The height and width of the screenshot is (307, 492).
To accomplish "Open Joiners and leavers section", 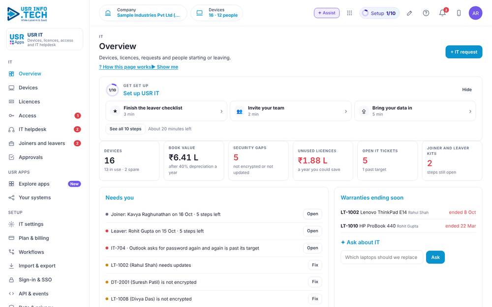I will [x=45, y=143].
